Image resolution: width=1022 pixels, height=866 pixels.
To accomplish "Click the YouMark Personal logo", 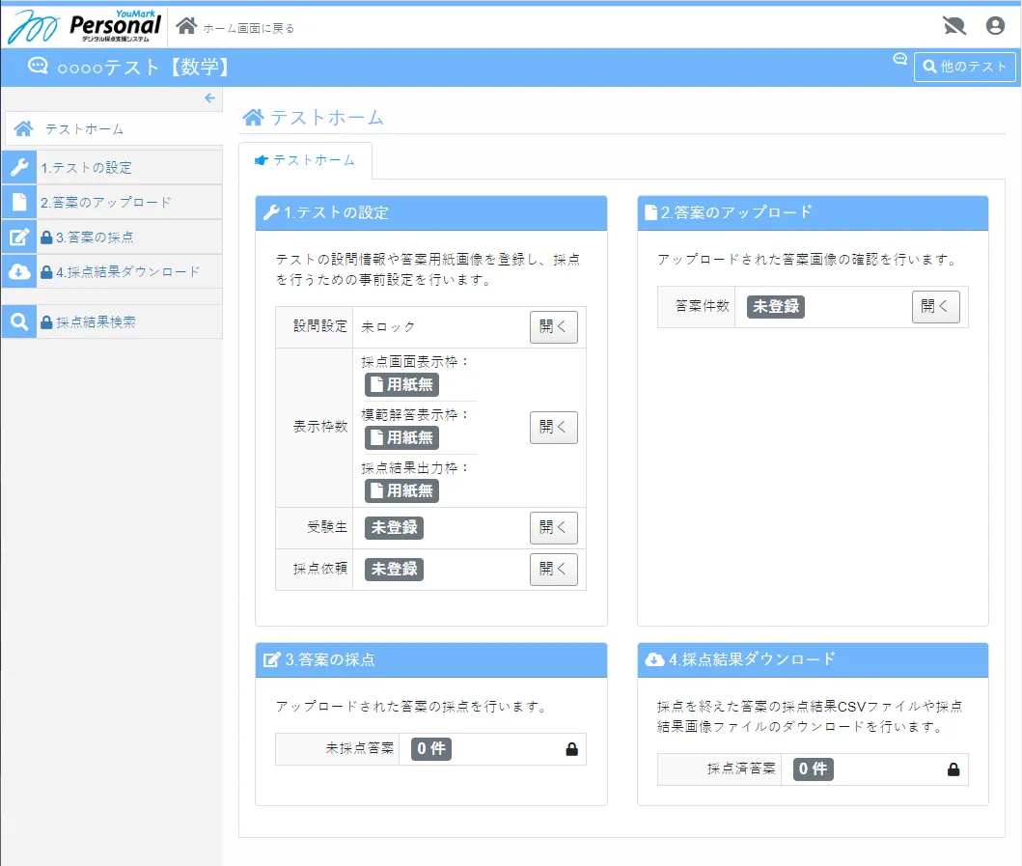I will [x=85, y=26].
